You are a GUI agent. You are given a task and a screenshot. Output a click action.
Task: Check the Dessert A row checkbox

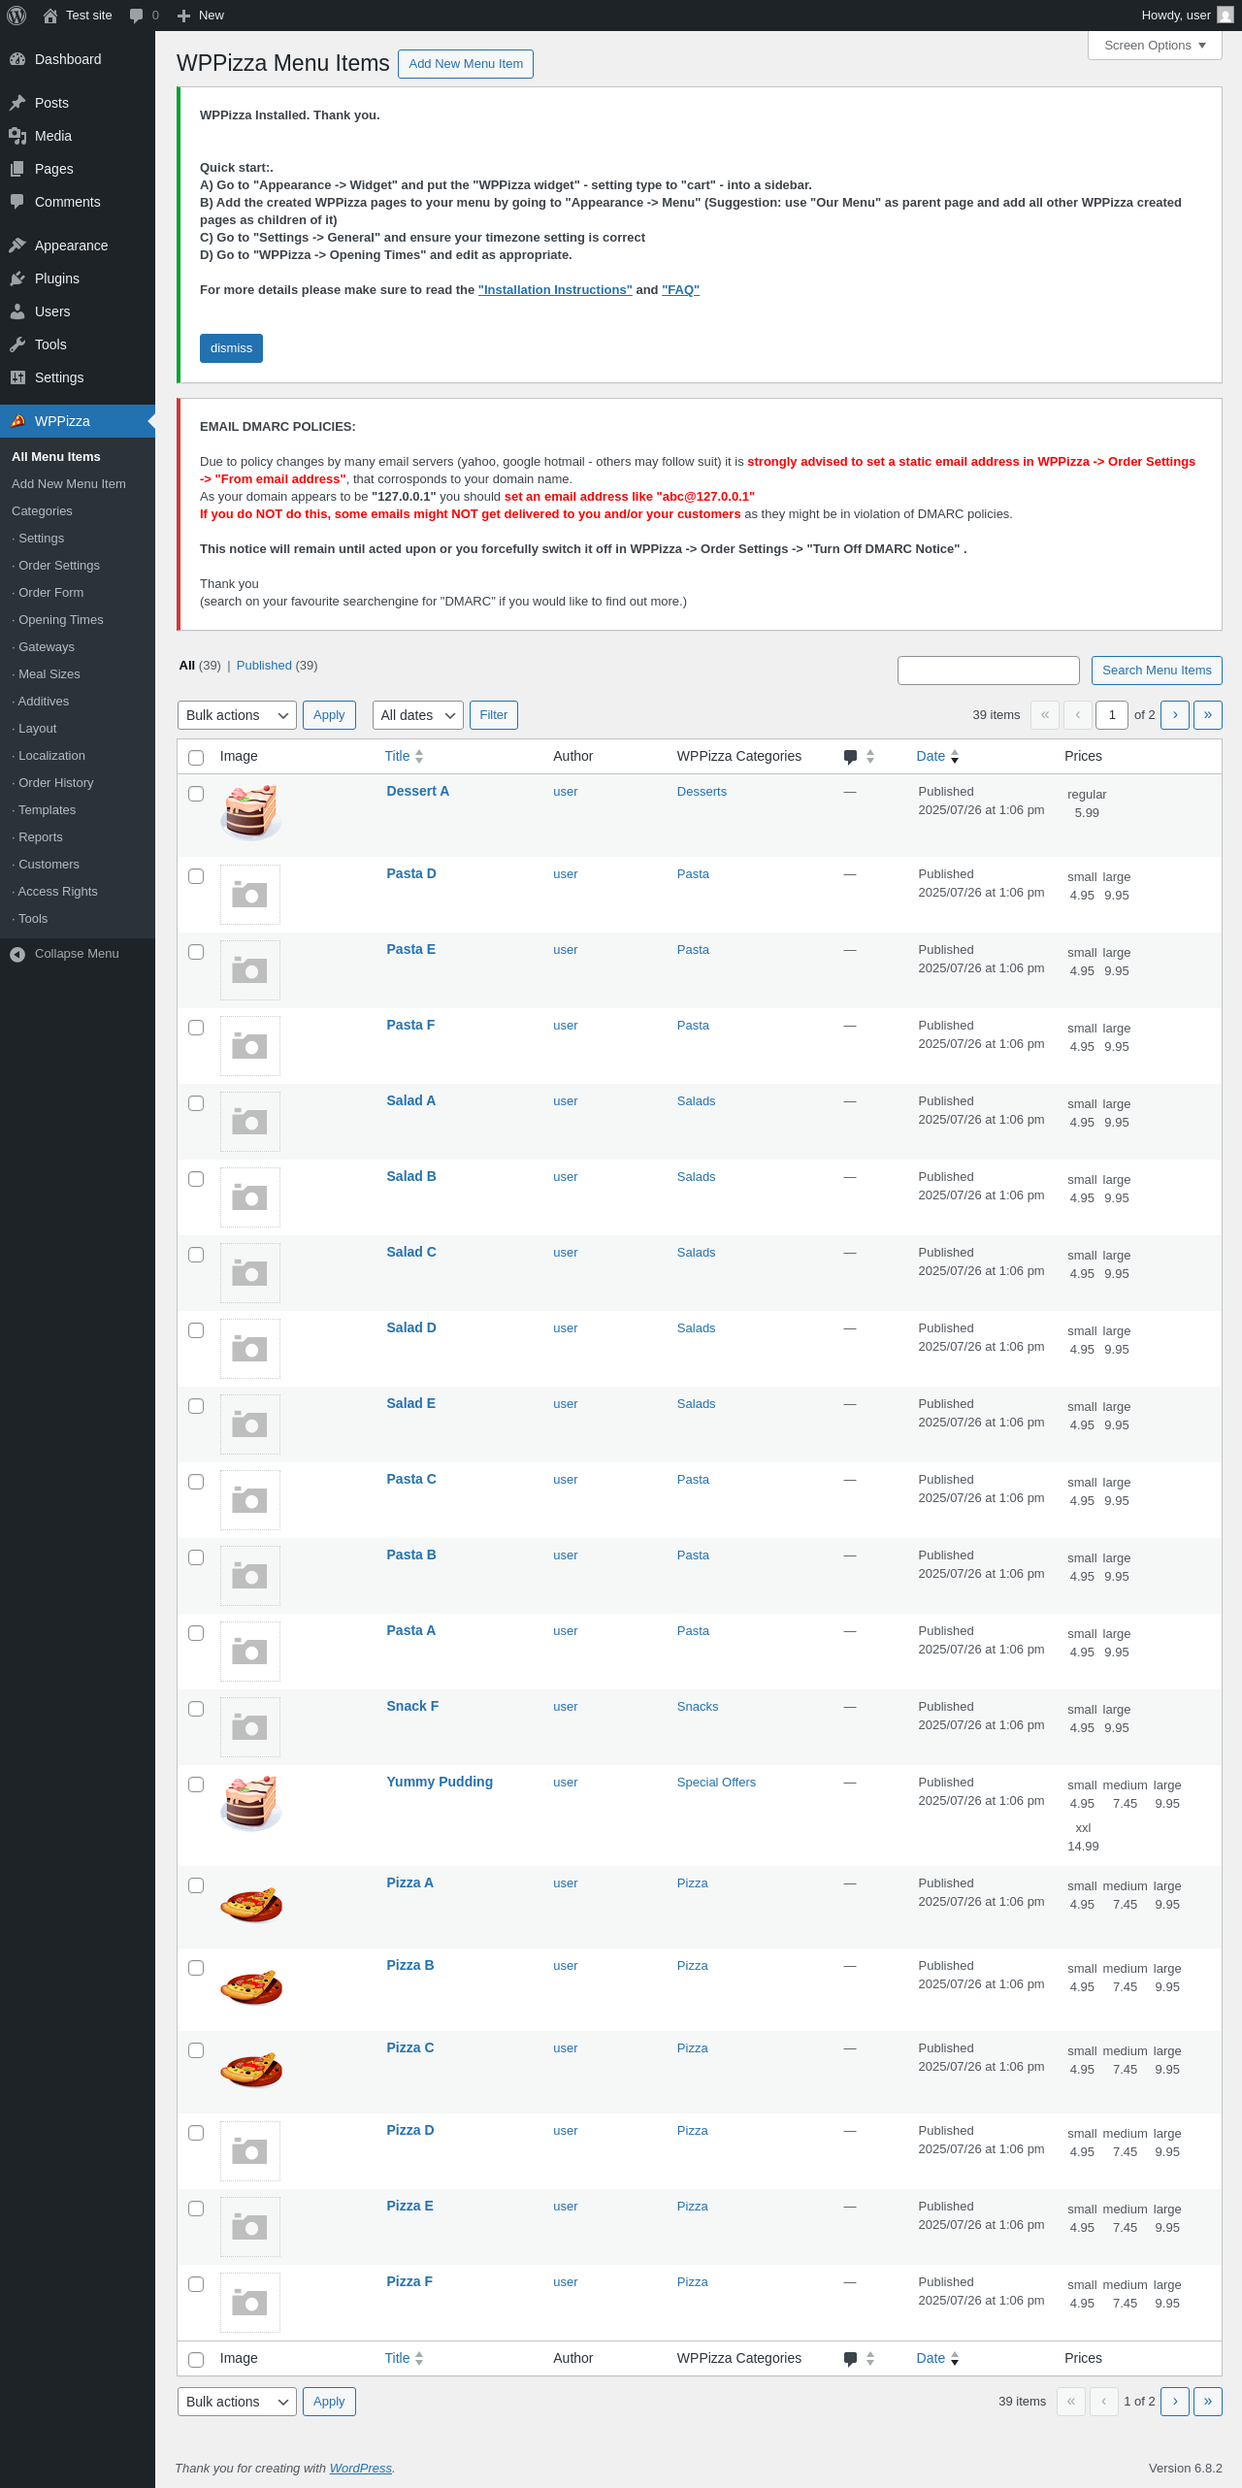click(x=196, y=794)
